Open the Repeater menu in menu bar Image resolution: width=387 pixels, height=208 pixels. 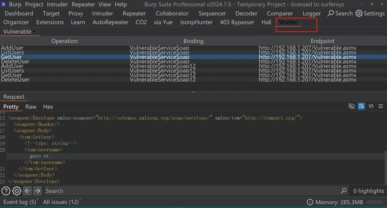(x=83, y=4)
